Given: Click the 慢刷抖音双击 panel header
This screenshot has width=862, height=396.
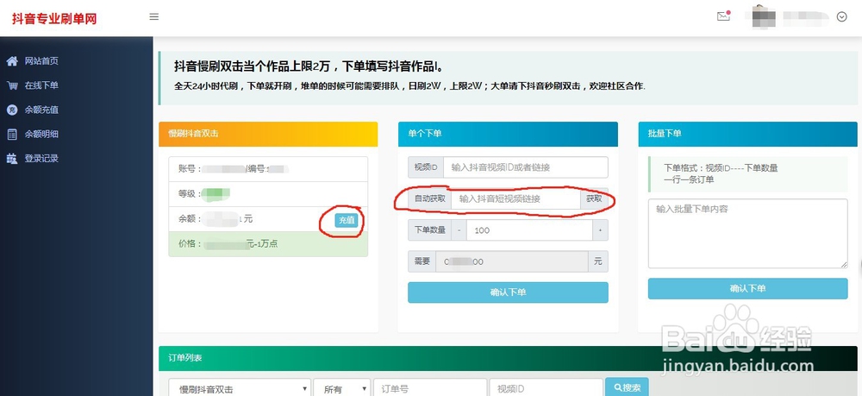Looking at the screenshot, I should coord(268,134).
